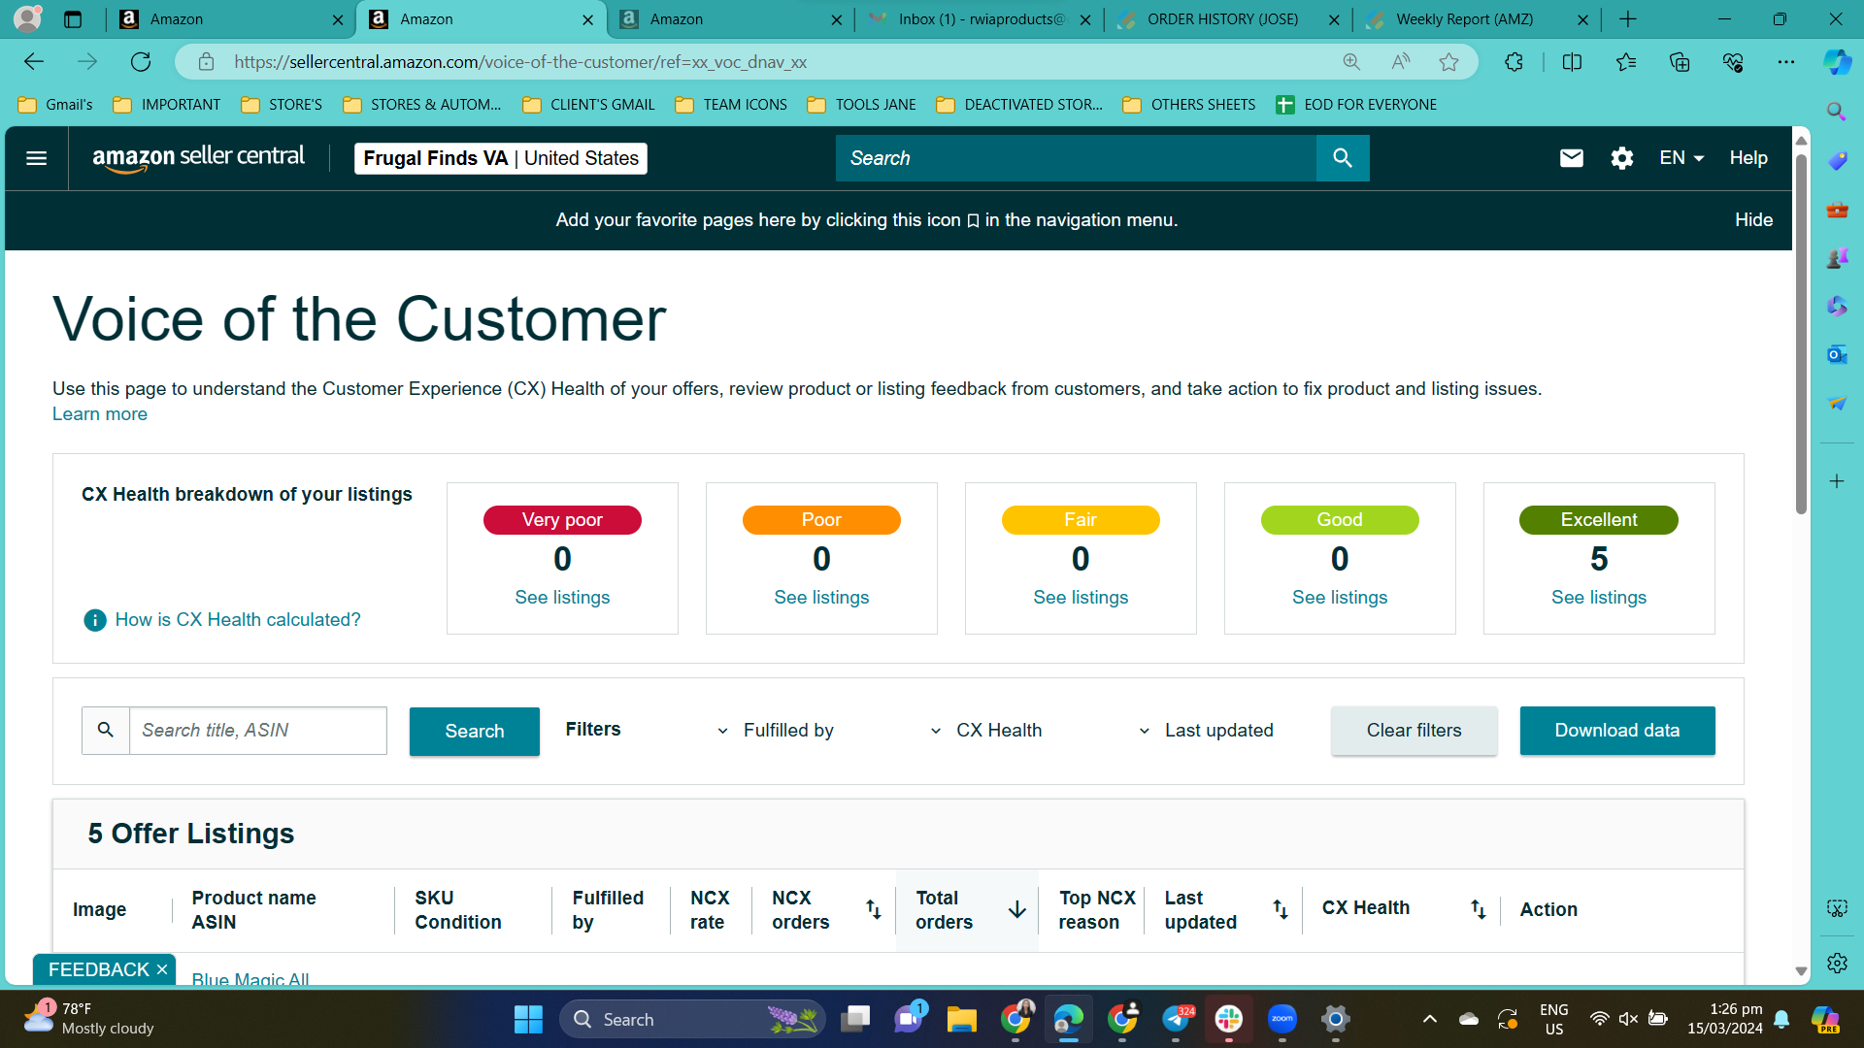The height and width of the screenshot is (1048, 1864).
Task: Open the Windows Start menu
Action: 528,1019
